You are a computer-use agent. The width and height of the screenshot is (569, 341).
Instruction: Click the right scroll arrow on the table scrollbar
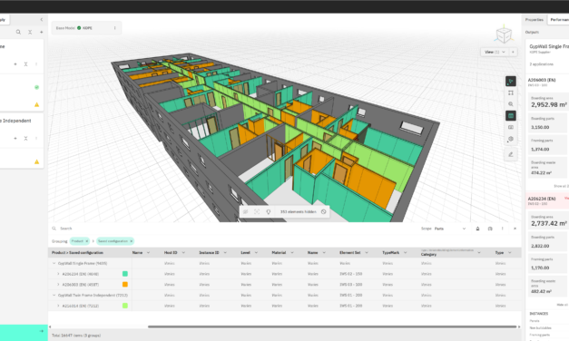[519, 326]
